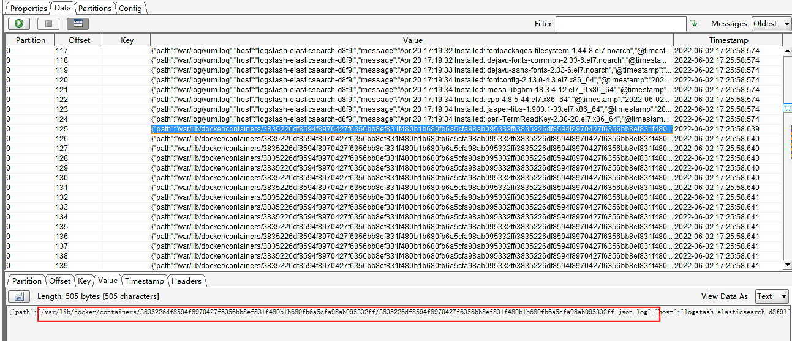Save the message value with the floppy disk icon
Image resolution: width=792 pixels, height=341 pixels.
(19, 296)
